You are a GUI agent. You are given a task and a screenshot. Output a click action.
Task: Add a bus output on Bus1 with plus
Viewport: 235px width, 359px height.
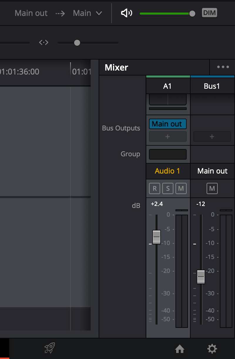tap(212, 136)
